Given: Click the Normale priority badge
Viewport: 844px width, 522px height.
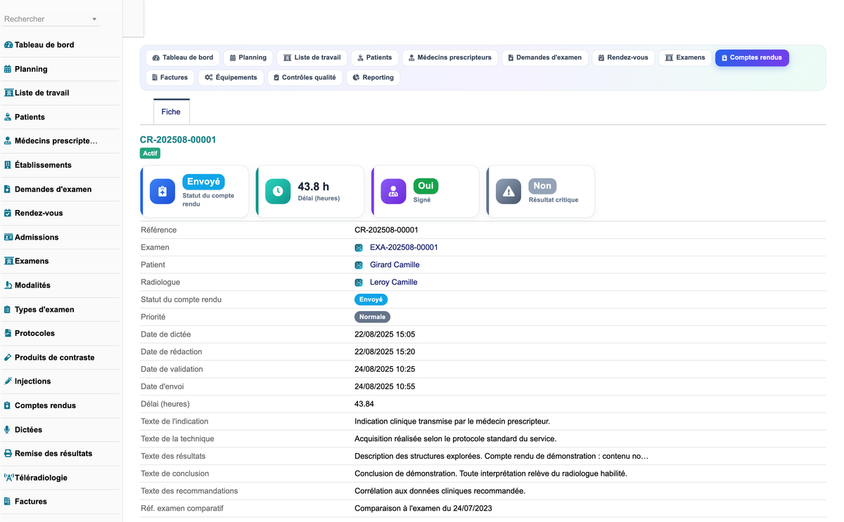Looking at the screenshot, I should tap(372, 317).
